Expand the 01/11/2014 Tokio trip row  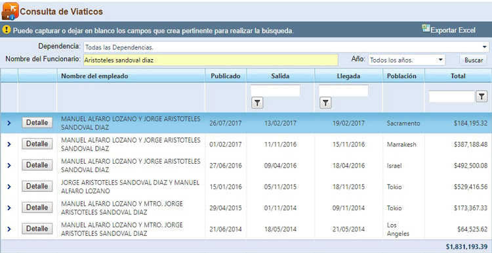9,208
